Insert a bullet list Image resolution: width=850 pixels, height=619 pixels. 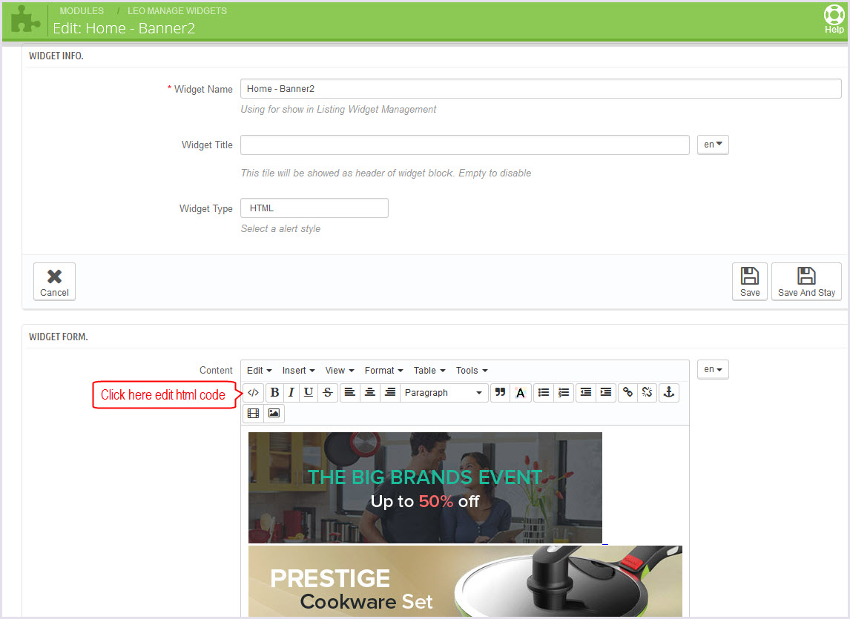tap(544, 392)
